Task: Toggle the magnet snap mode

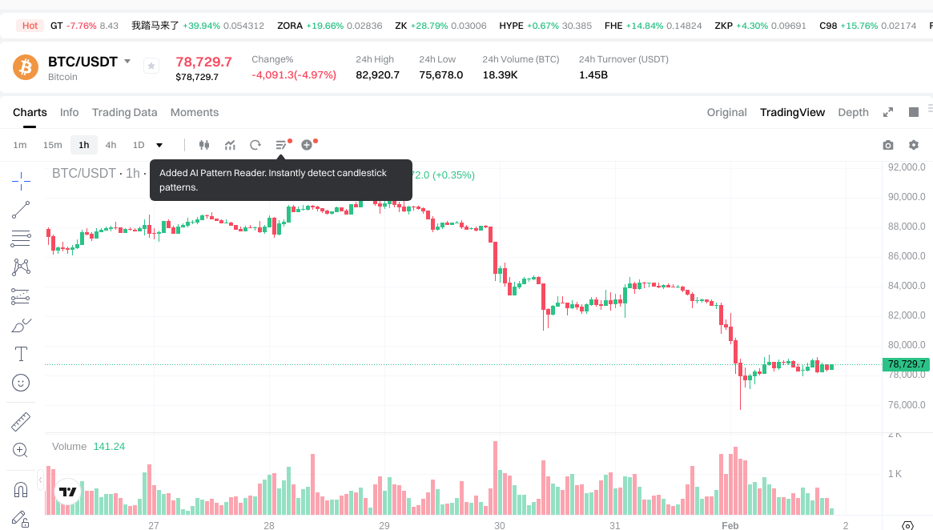Action: click(21, 489)
